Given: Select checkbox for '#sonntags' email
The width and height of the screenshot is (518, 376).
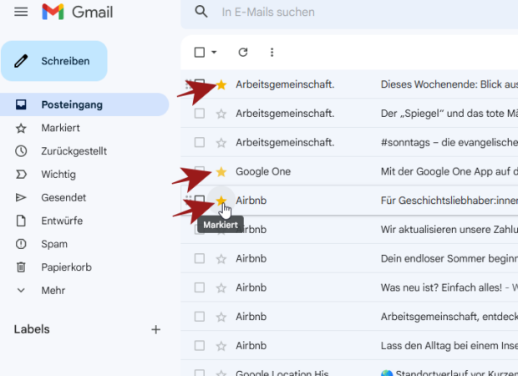Looking at the screenshot, I should coord(200,142).
